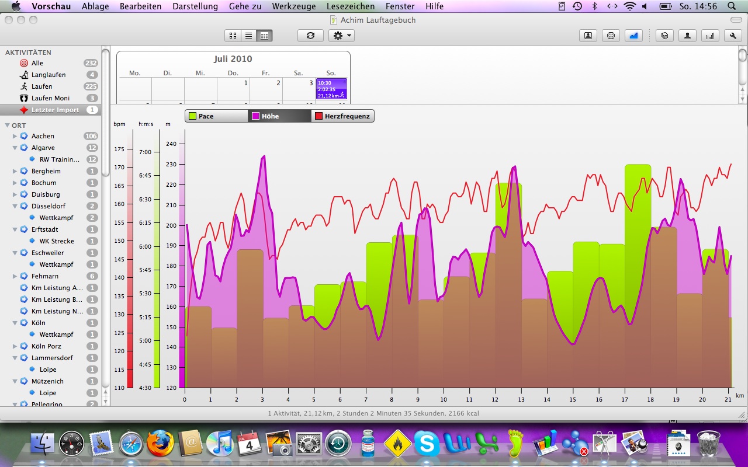
Task: Click the refresh sync button in toolbar
Action: click(310, 36)
